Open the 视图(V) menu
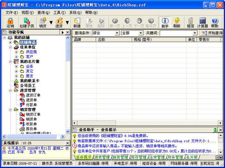 (x=28, y=13)
